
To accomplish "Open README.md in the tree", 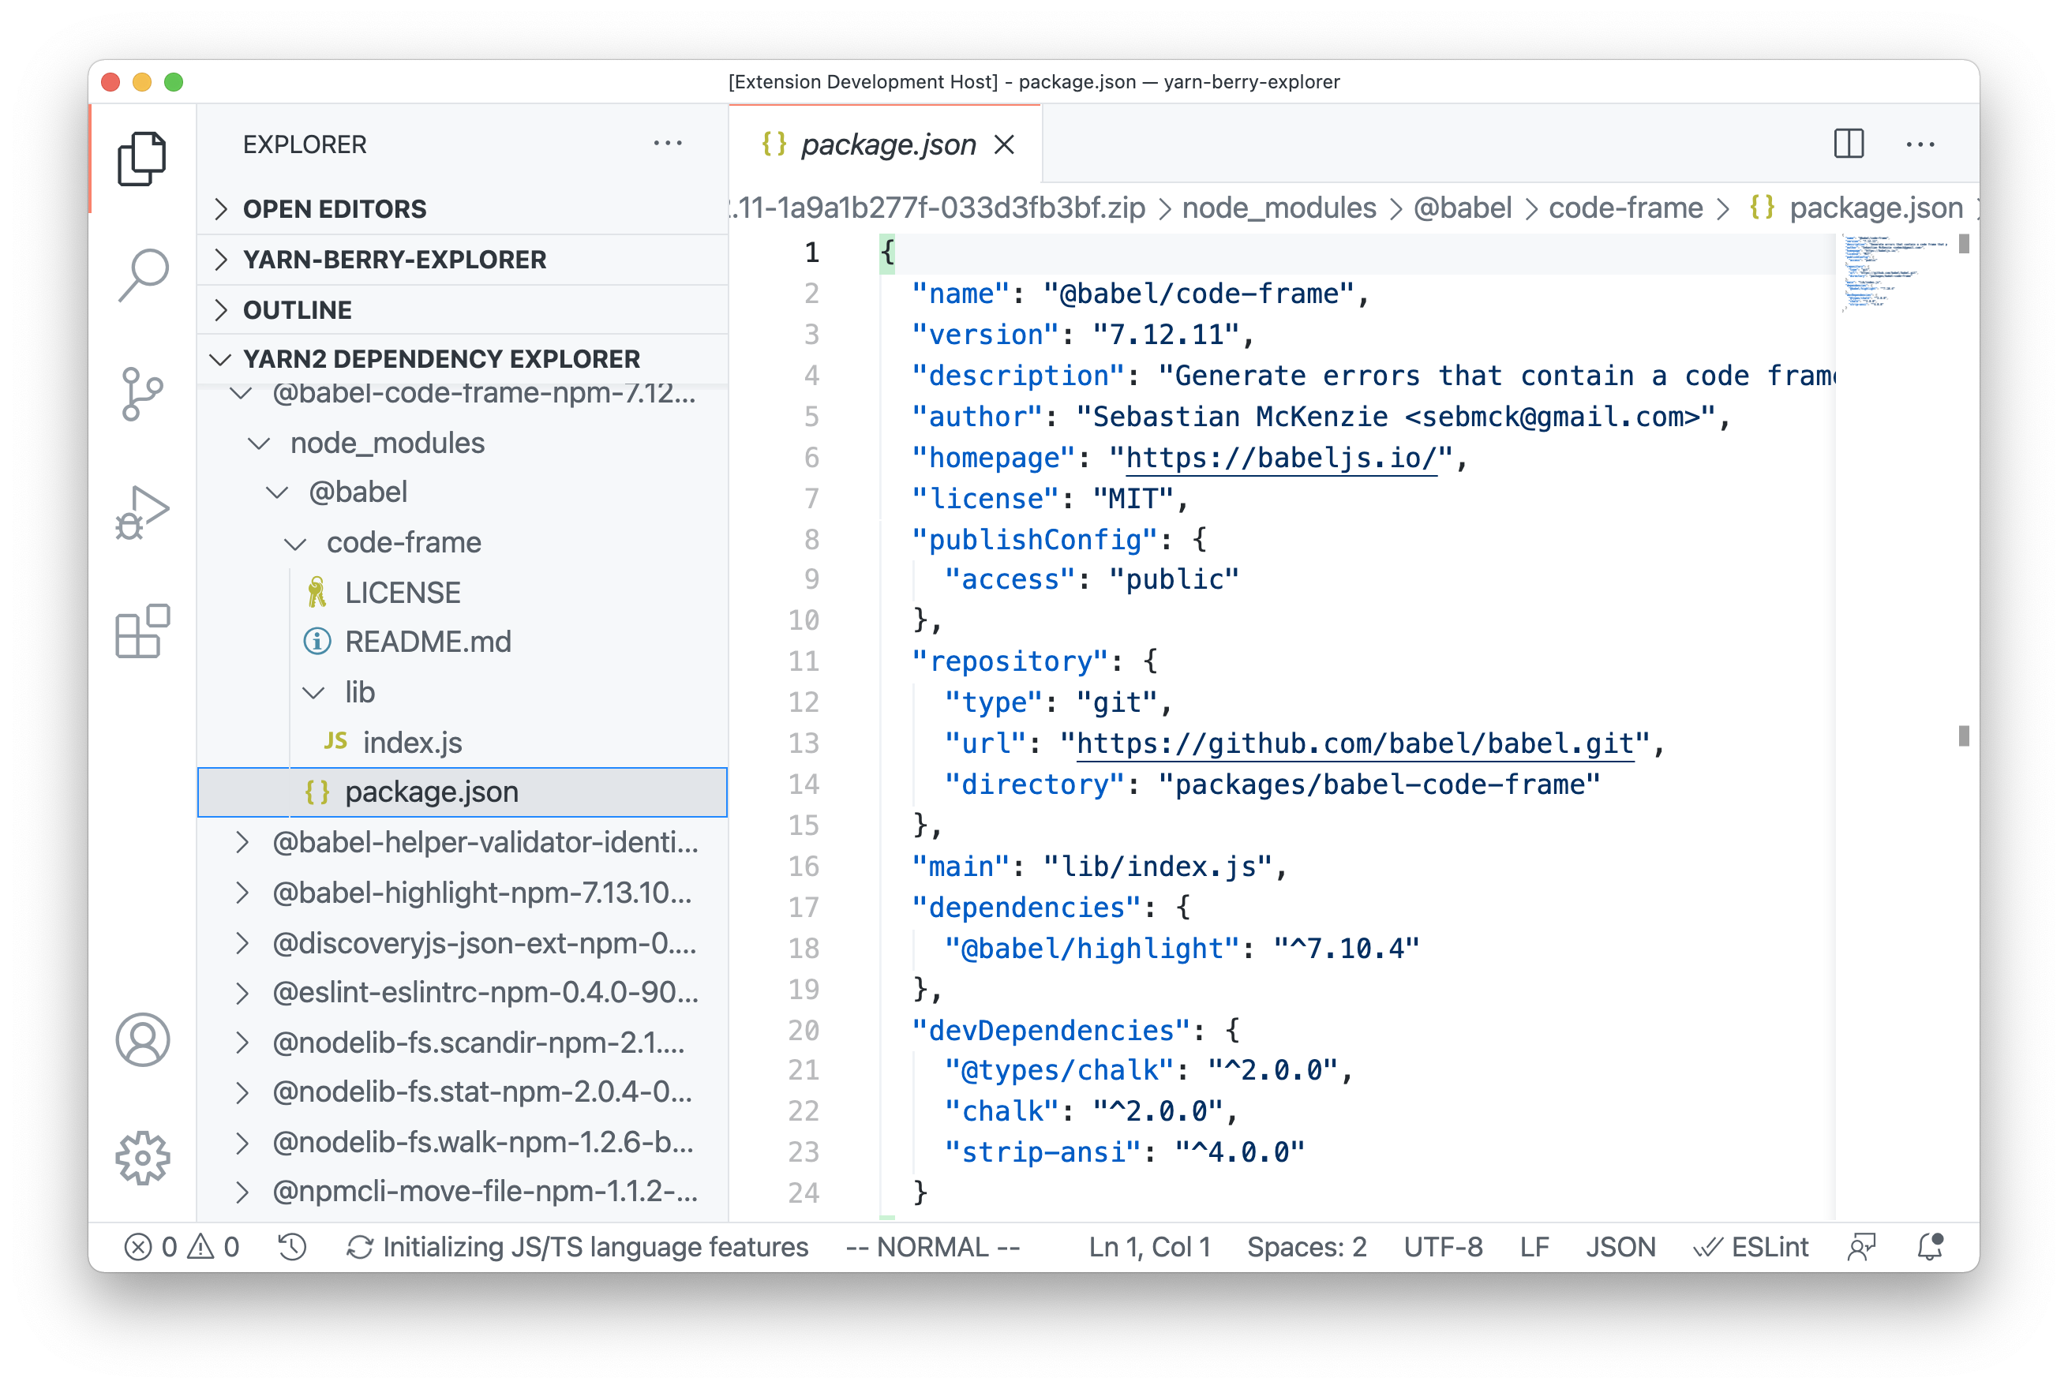I will [x=427, y=642].
